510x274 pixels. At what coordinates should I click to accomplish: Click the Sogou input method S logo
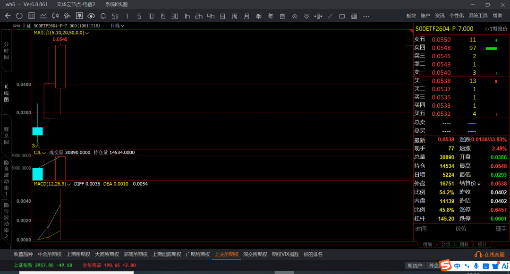tap(446, 265)
